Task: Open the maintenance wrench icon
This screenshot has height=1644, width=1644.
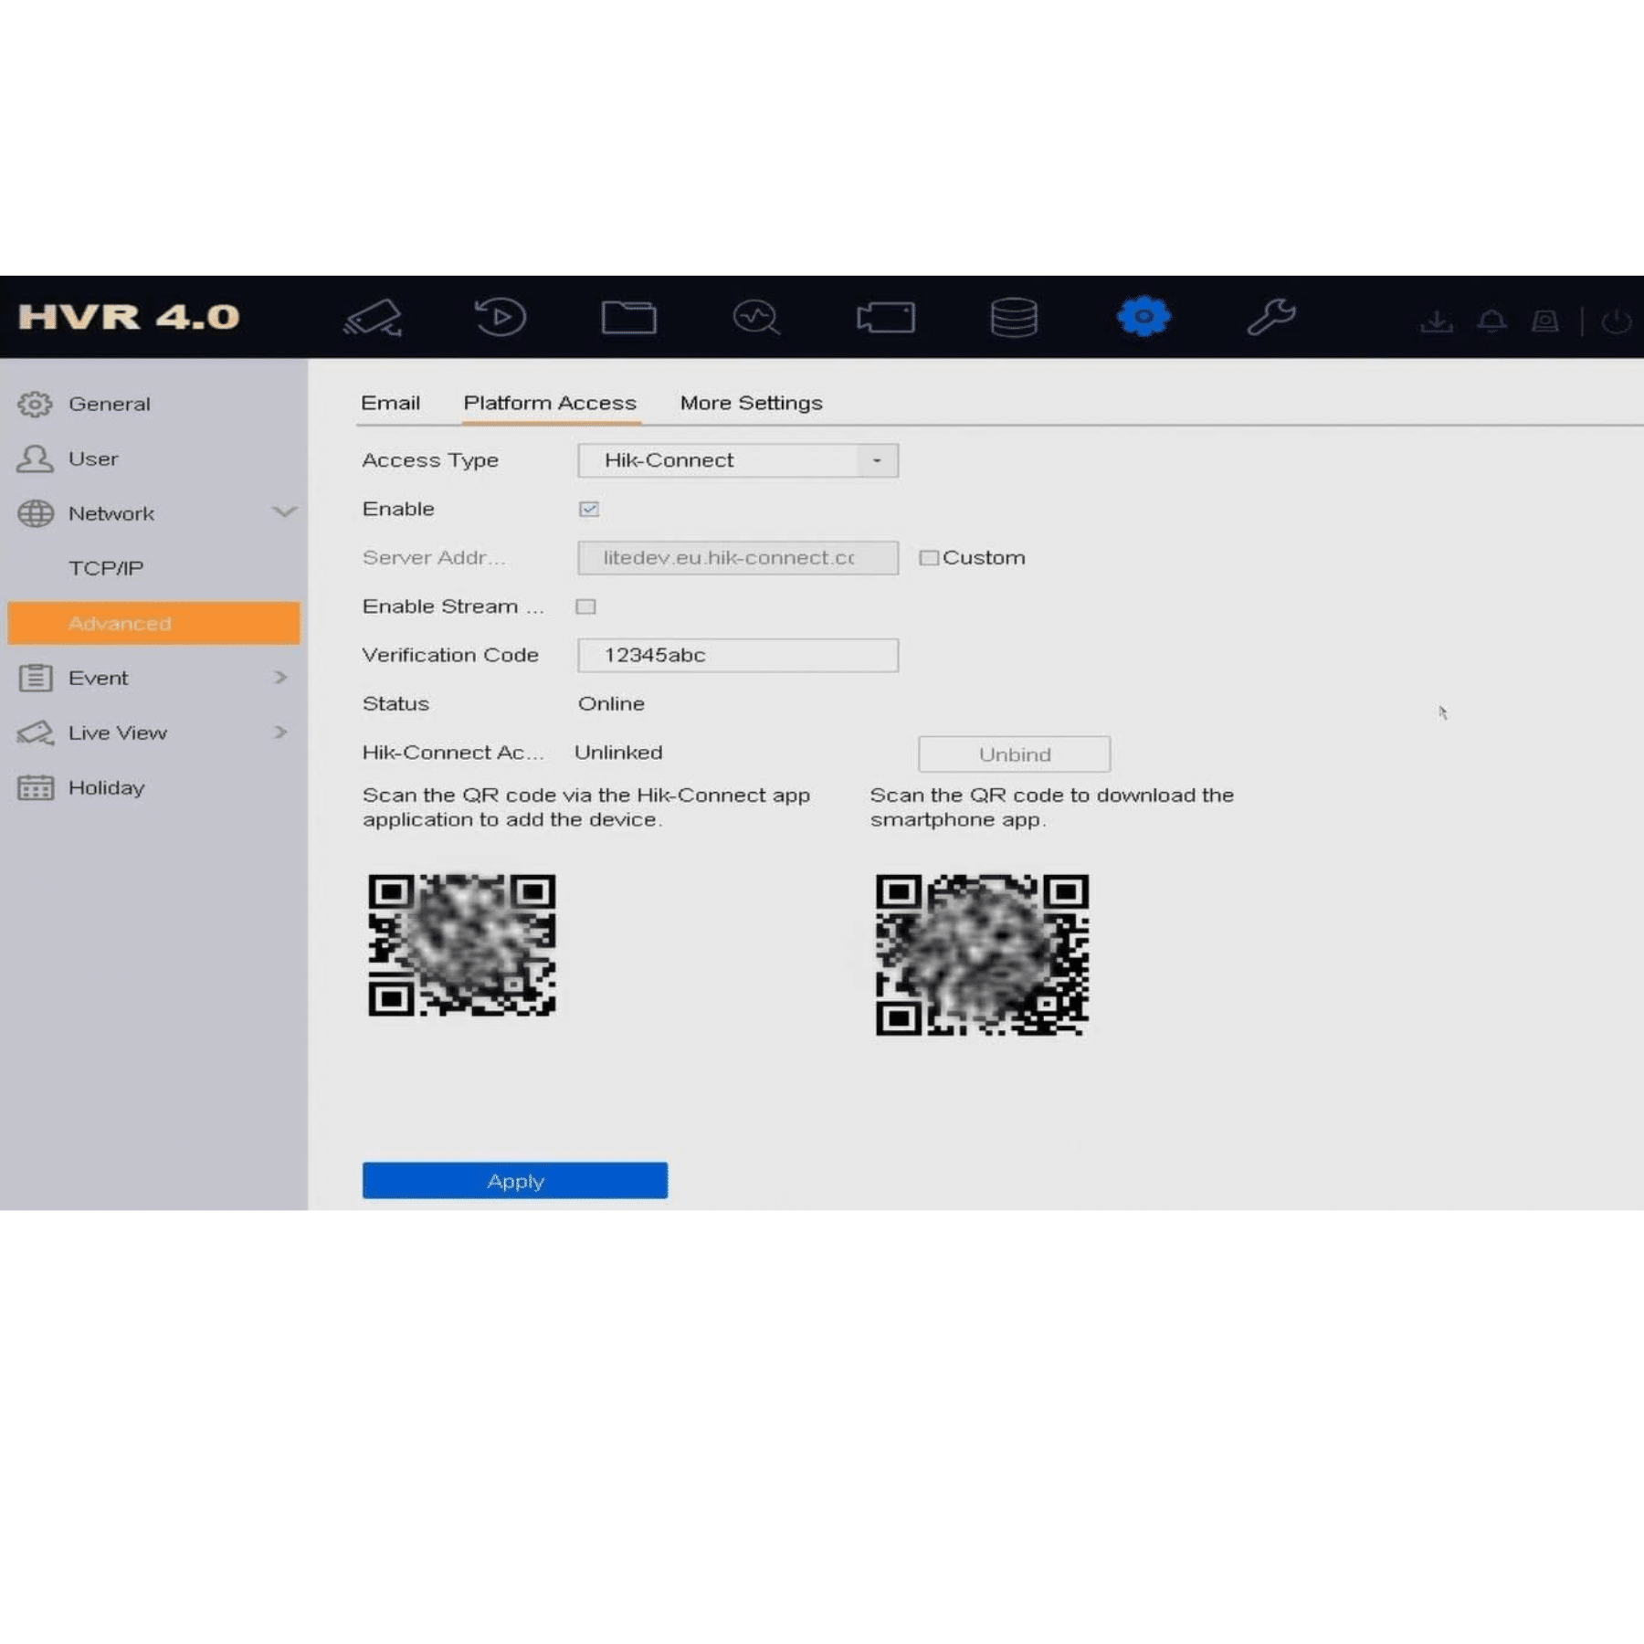Action: (1271, 318)
